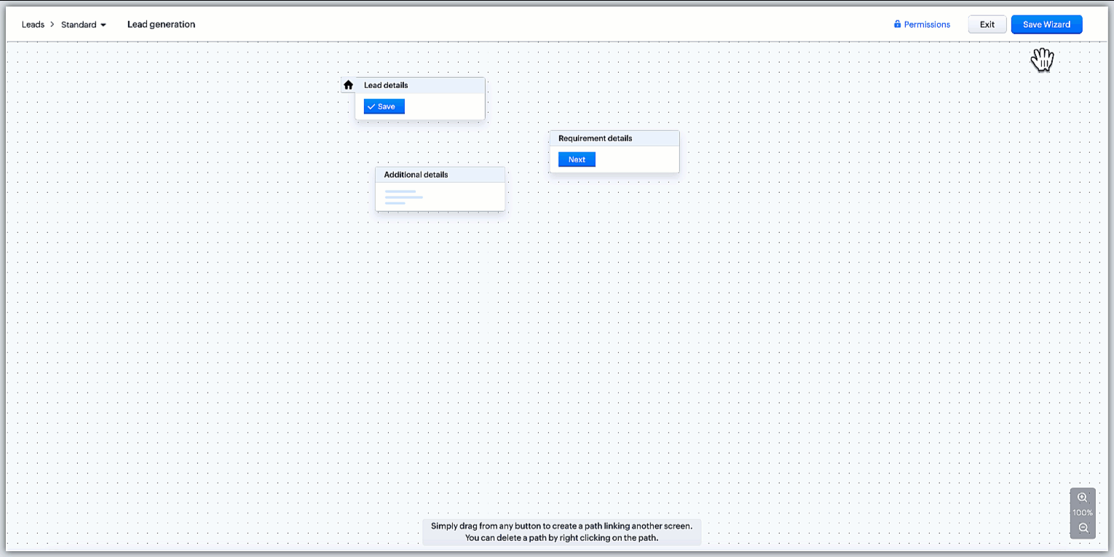The height and width of the screenshot is (557, 1114).
Task: Zoom out using the magnifier minus icon
Action: tap(1083, 528)
